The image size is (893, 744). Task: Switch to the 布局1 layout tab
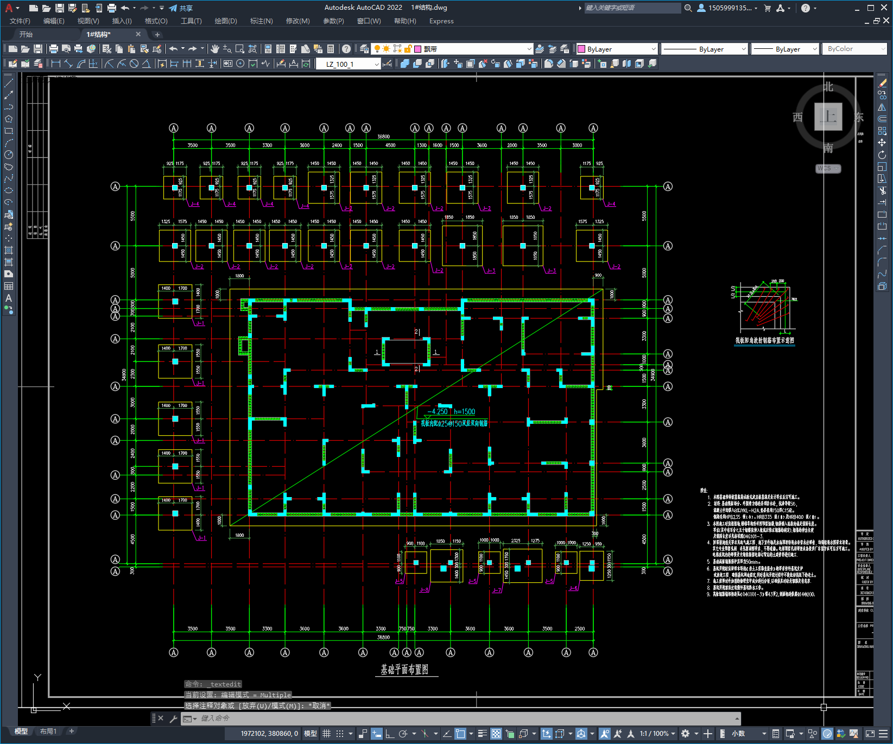pos(48,732)
